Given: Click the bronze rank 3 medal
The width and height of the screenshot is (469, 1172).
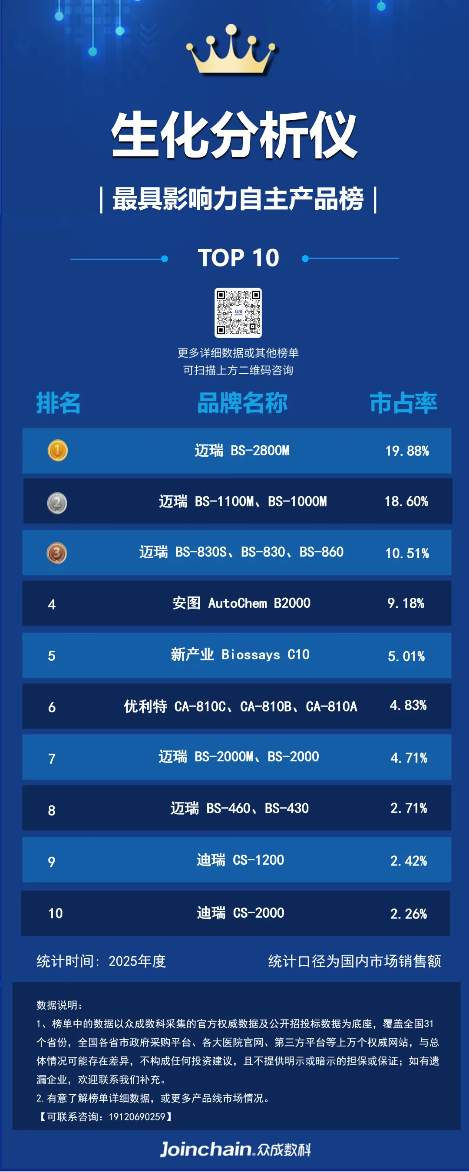Looking at the screenshot, I should click(57, 553).
